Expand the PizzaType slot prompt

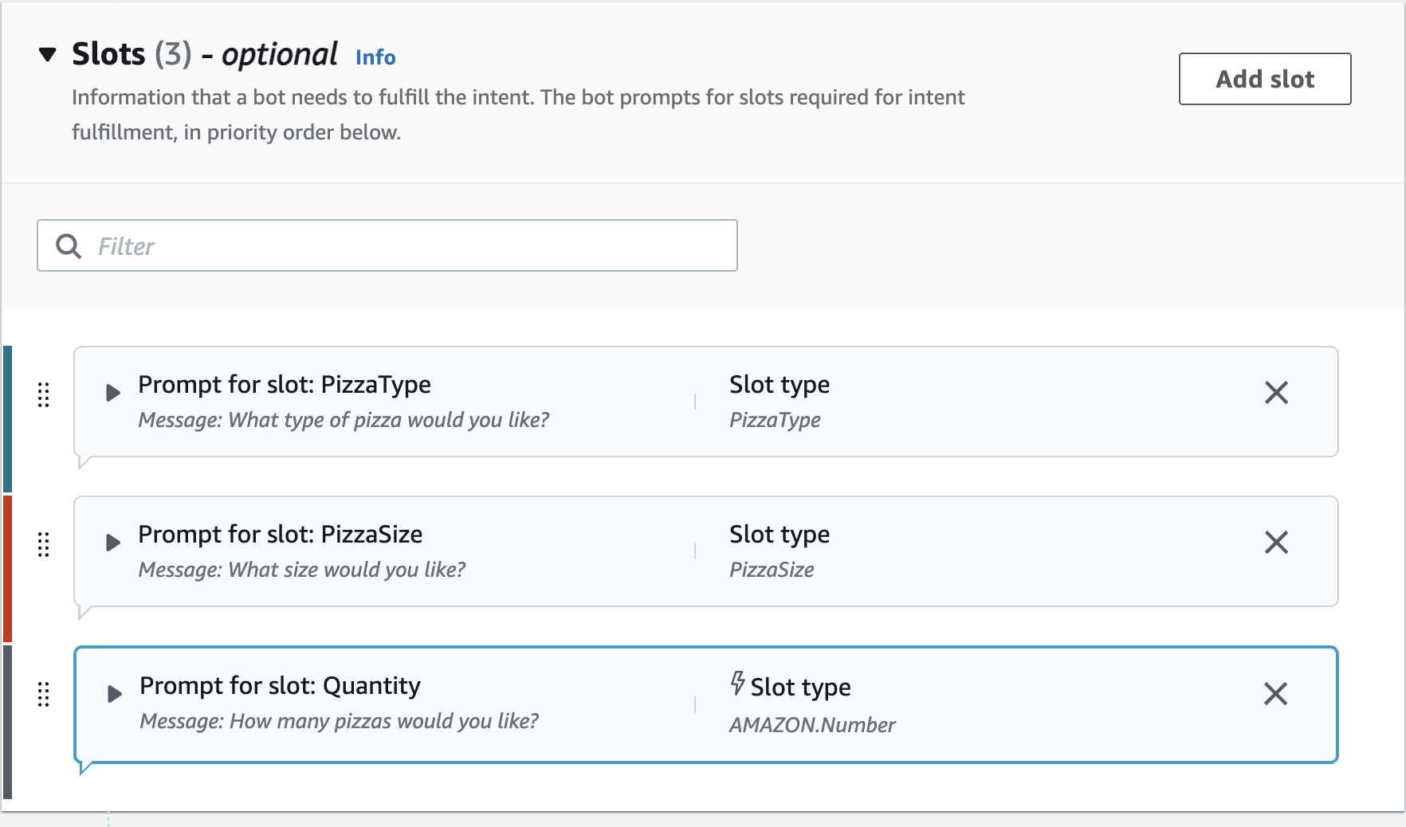click(113, 393)
